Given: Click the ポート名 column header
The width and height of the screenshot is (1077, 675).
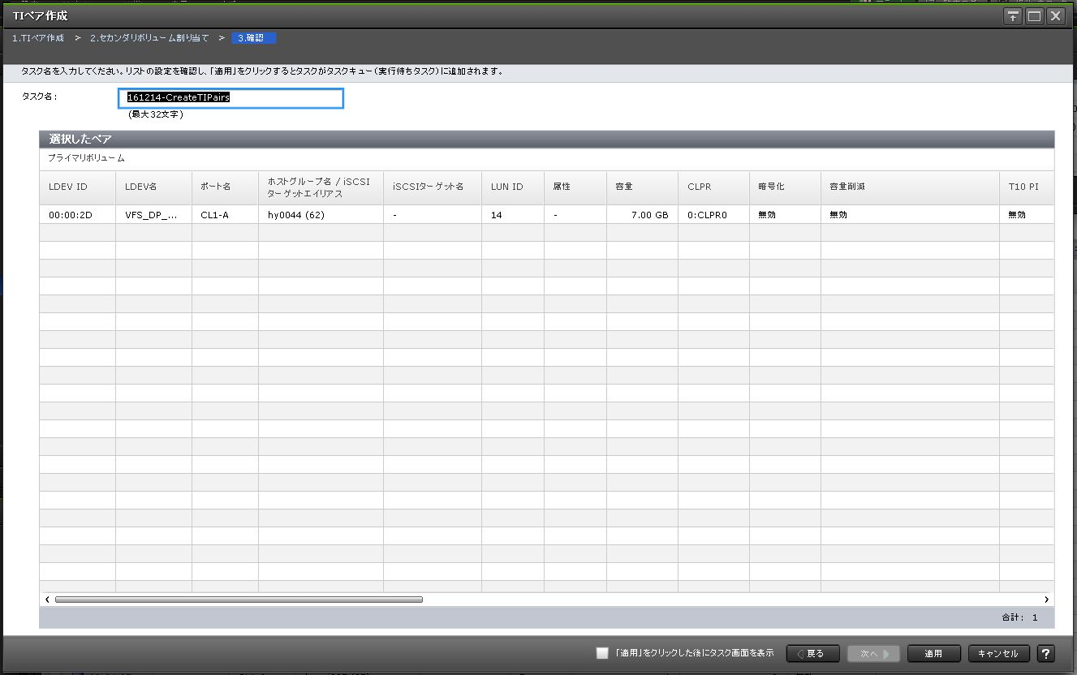Looking at the screenshot, I should click(x=216, y=187).
